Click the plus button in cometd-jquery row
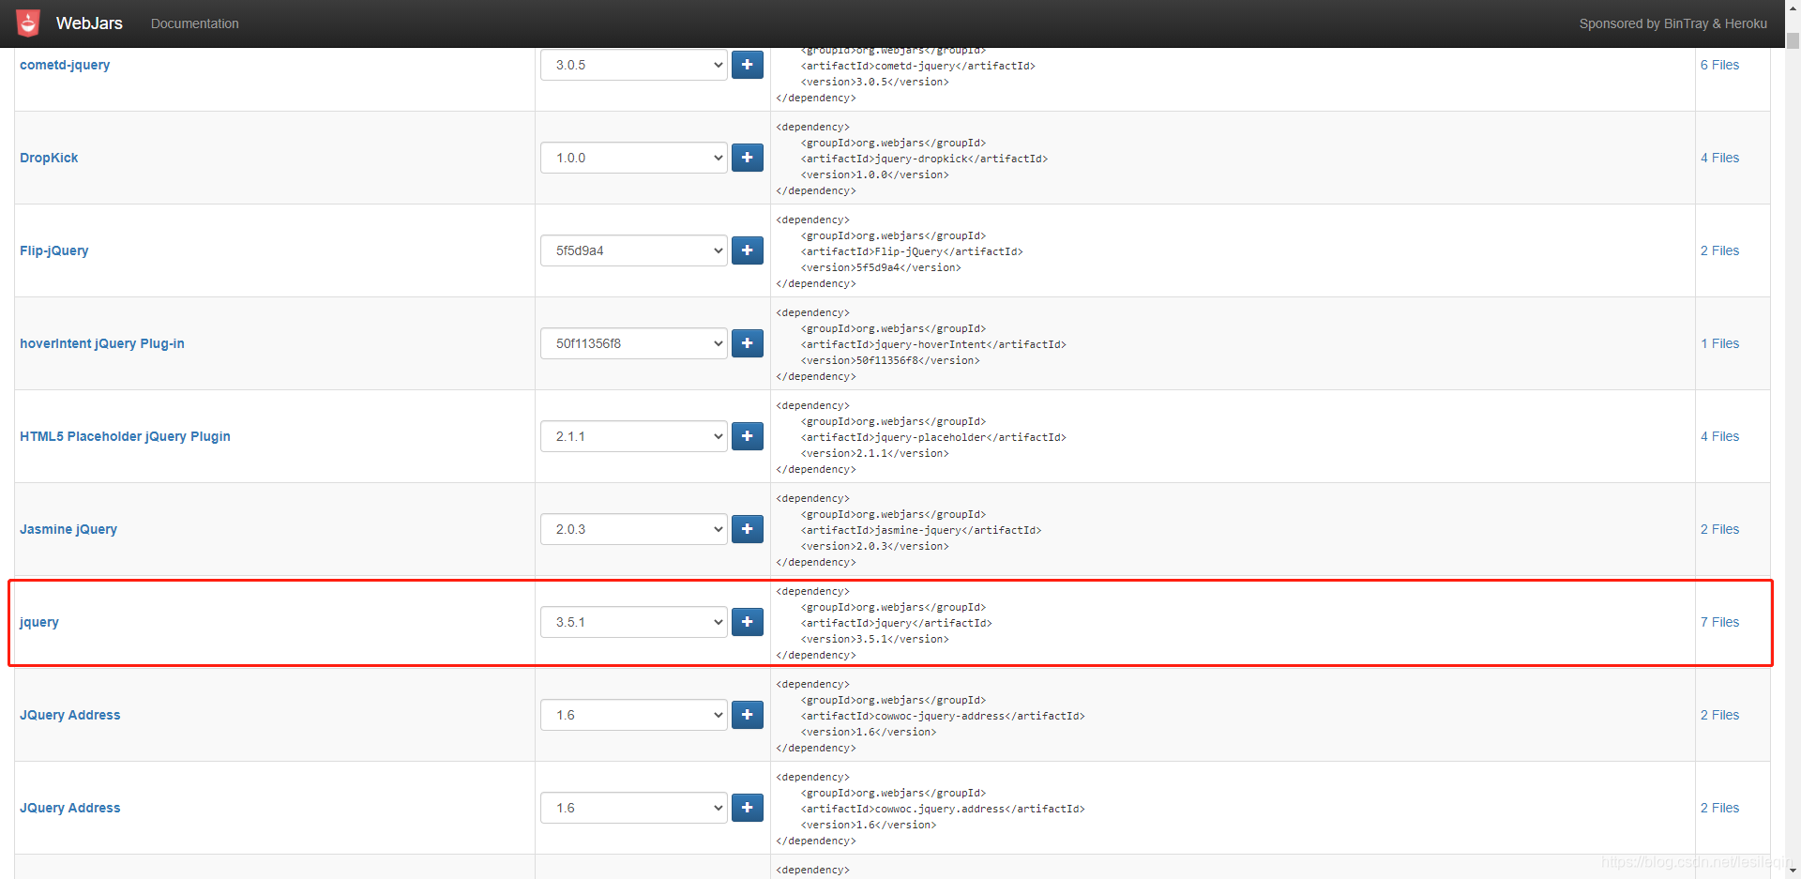This screenshot has height=879, width=1801. pyautogui.click(x=747, y=65)
